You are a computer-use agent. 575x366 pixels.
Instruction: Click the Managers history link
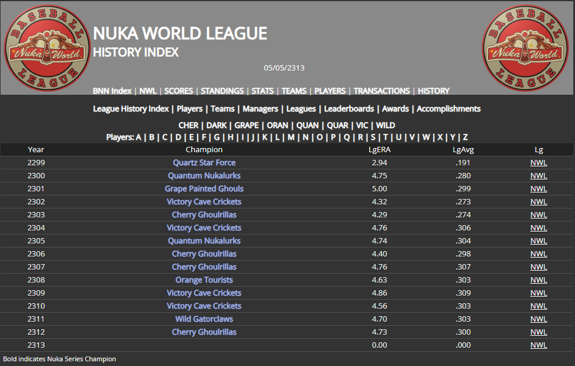tap(260, 109)
